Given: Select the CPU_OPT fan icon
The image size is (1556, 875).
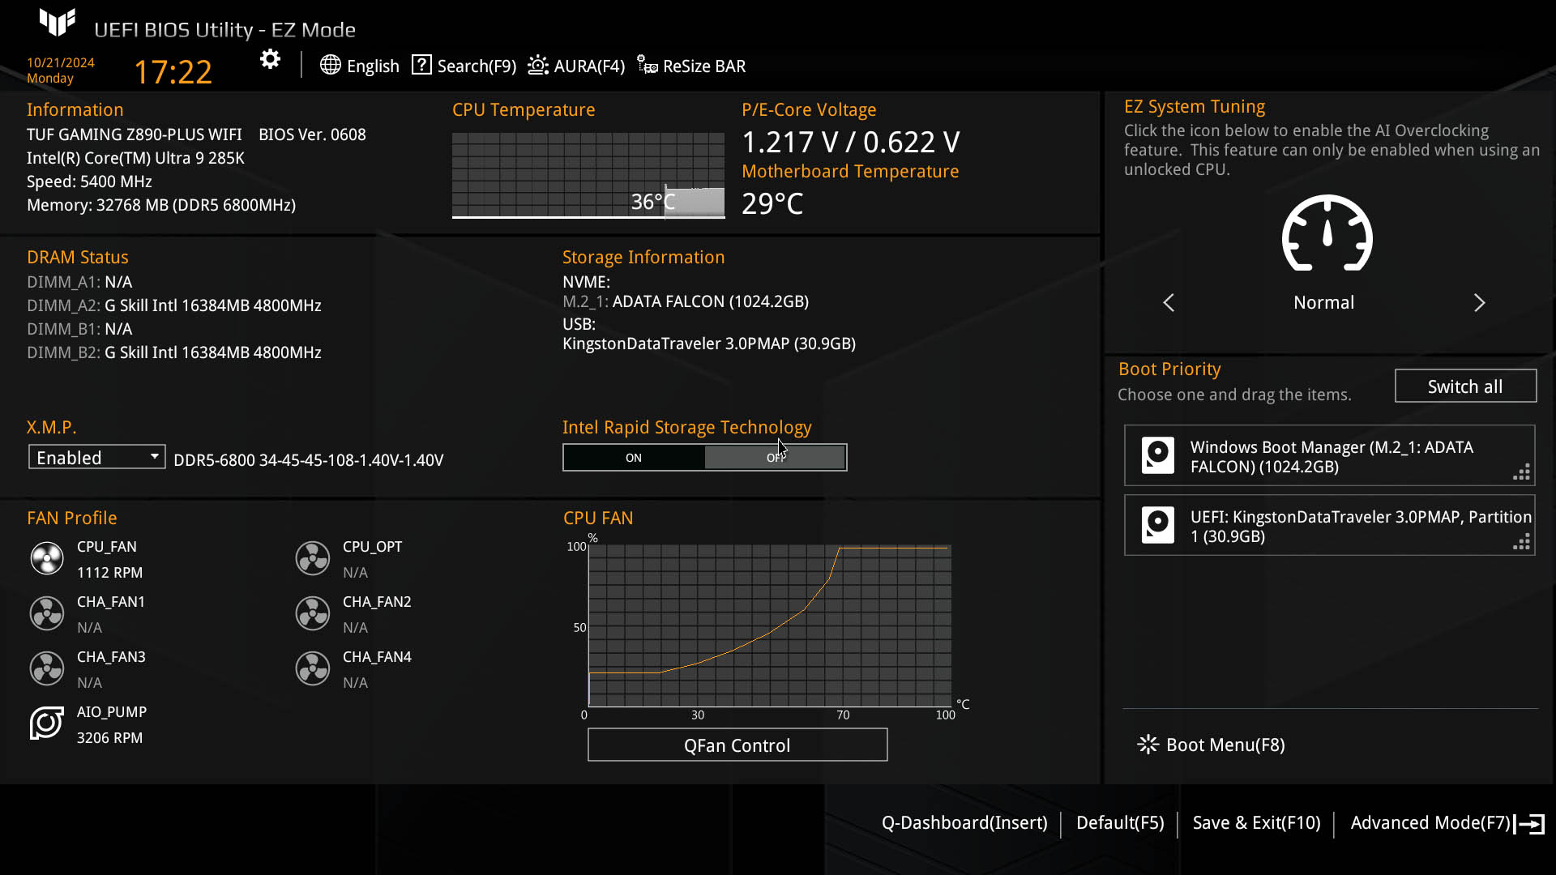Looking at the screenshot, I should pos(313,558).
